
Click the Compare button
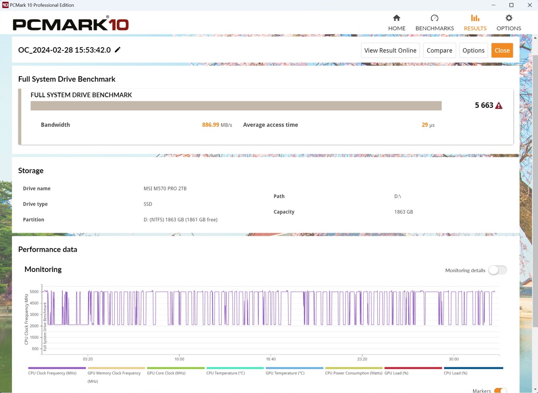click(x=439, y=51)
